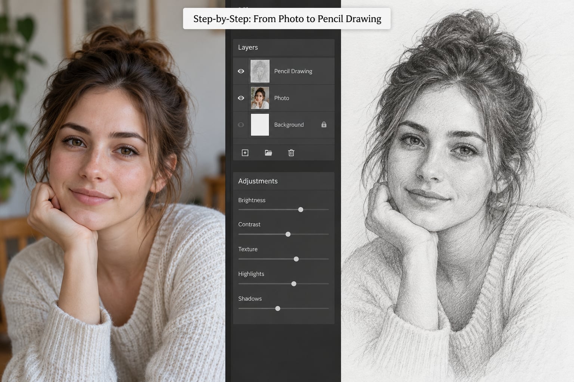Toggle visibility of the Photo layer
Screen dimensions: 574x382
pyautogui.click(x=241, y=98)
